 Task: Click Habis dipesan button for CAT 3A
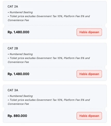[x=89, y=116]
